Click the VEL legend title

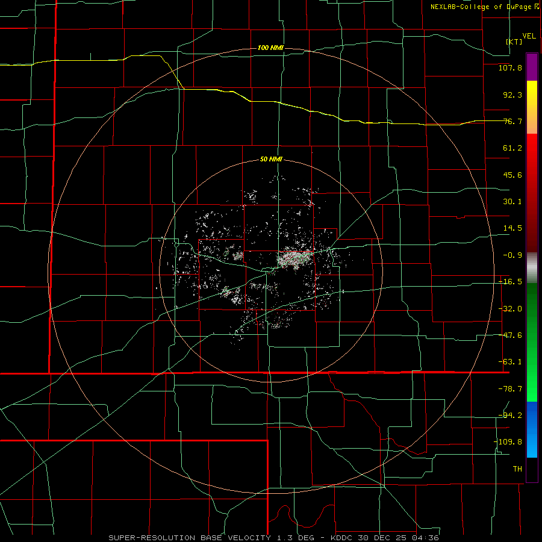529,36
